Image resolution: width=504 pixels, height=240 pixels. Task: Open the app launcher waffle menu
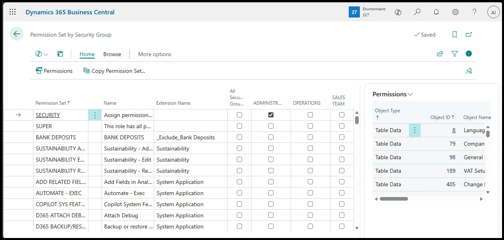pyautogui.click(x=12, y=12)
